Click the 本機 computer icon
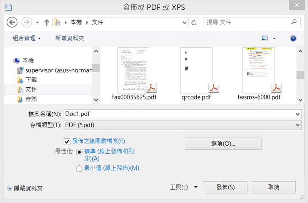This screenshot has width=308, height=203. (x=17, y=61)
